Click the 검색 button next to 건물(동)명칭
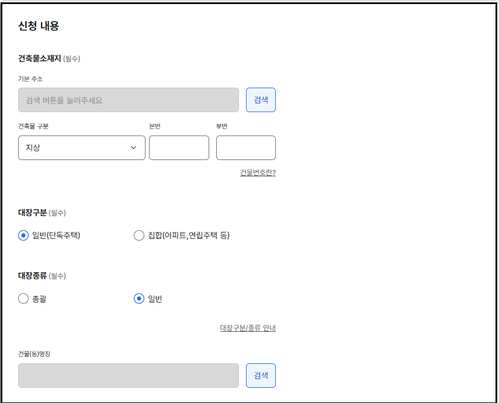 (x=261, y=376)
